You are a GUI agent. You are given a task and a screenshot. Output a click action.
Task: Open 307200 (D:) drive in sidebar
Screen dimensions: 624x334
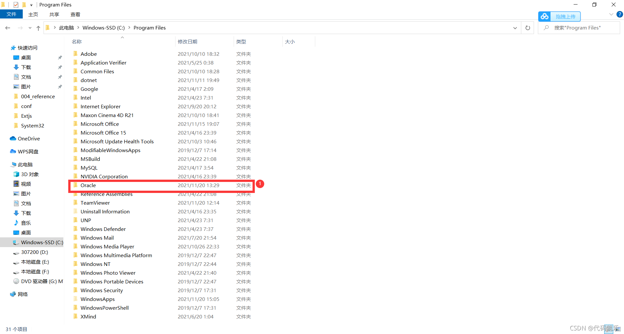coord(31,252)
